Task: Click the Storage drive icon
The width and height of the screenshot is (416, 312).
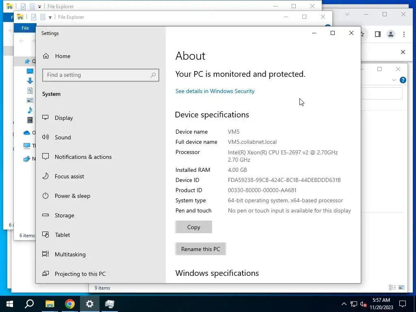Action: point(45,215)
